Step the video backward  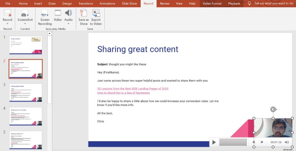[x=254, y=142]
